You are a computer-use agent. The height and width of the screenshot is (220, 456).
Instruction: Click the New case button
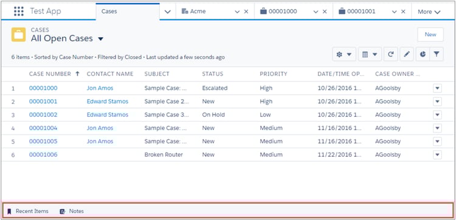(x=430, y=35)
